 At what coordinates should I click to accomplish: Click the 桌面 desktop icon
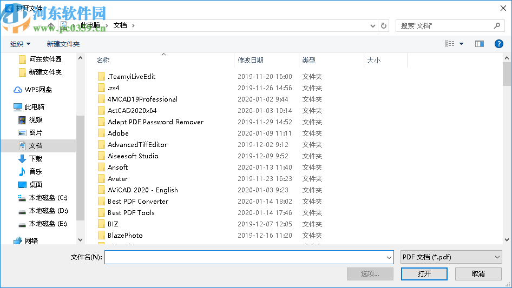[x=22, y=185]
